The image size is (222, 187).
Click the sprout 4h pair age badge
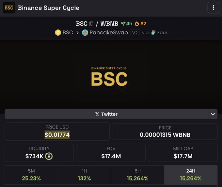coord(126,24)
